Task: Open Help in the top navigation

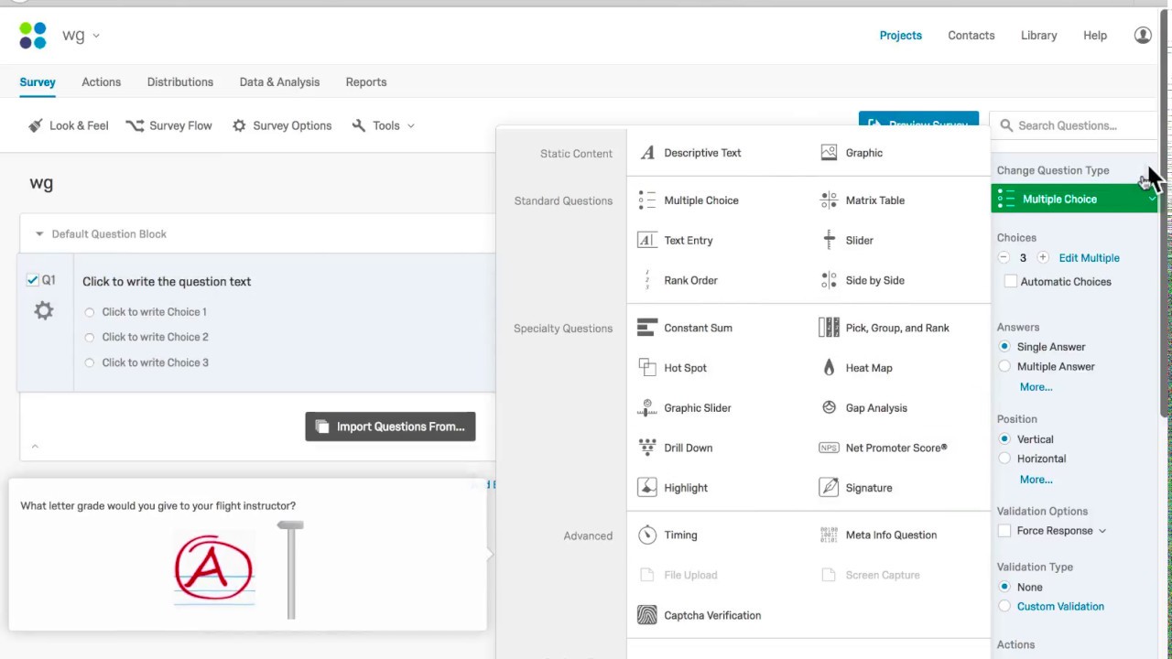Action: click(1095, 36)
